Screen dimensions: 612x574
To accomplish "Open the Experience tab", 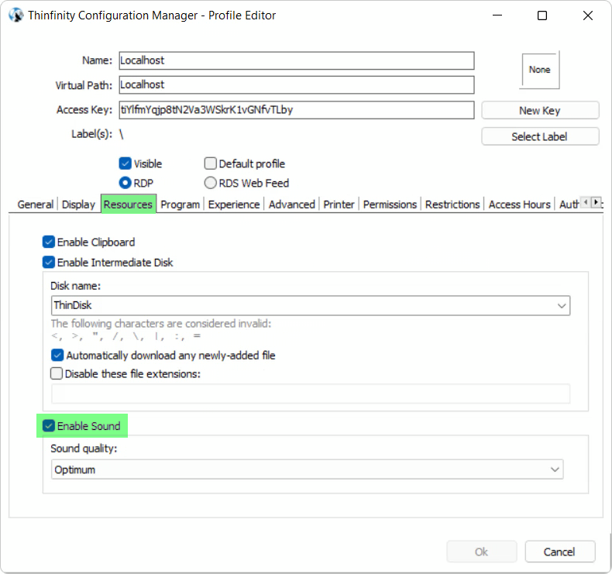I will [234, 205].
